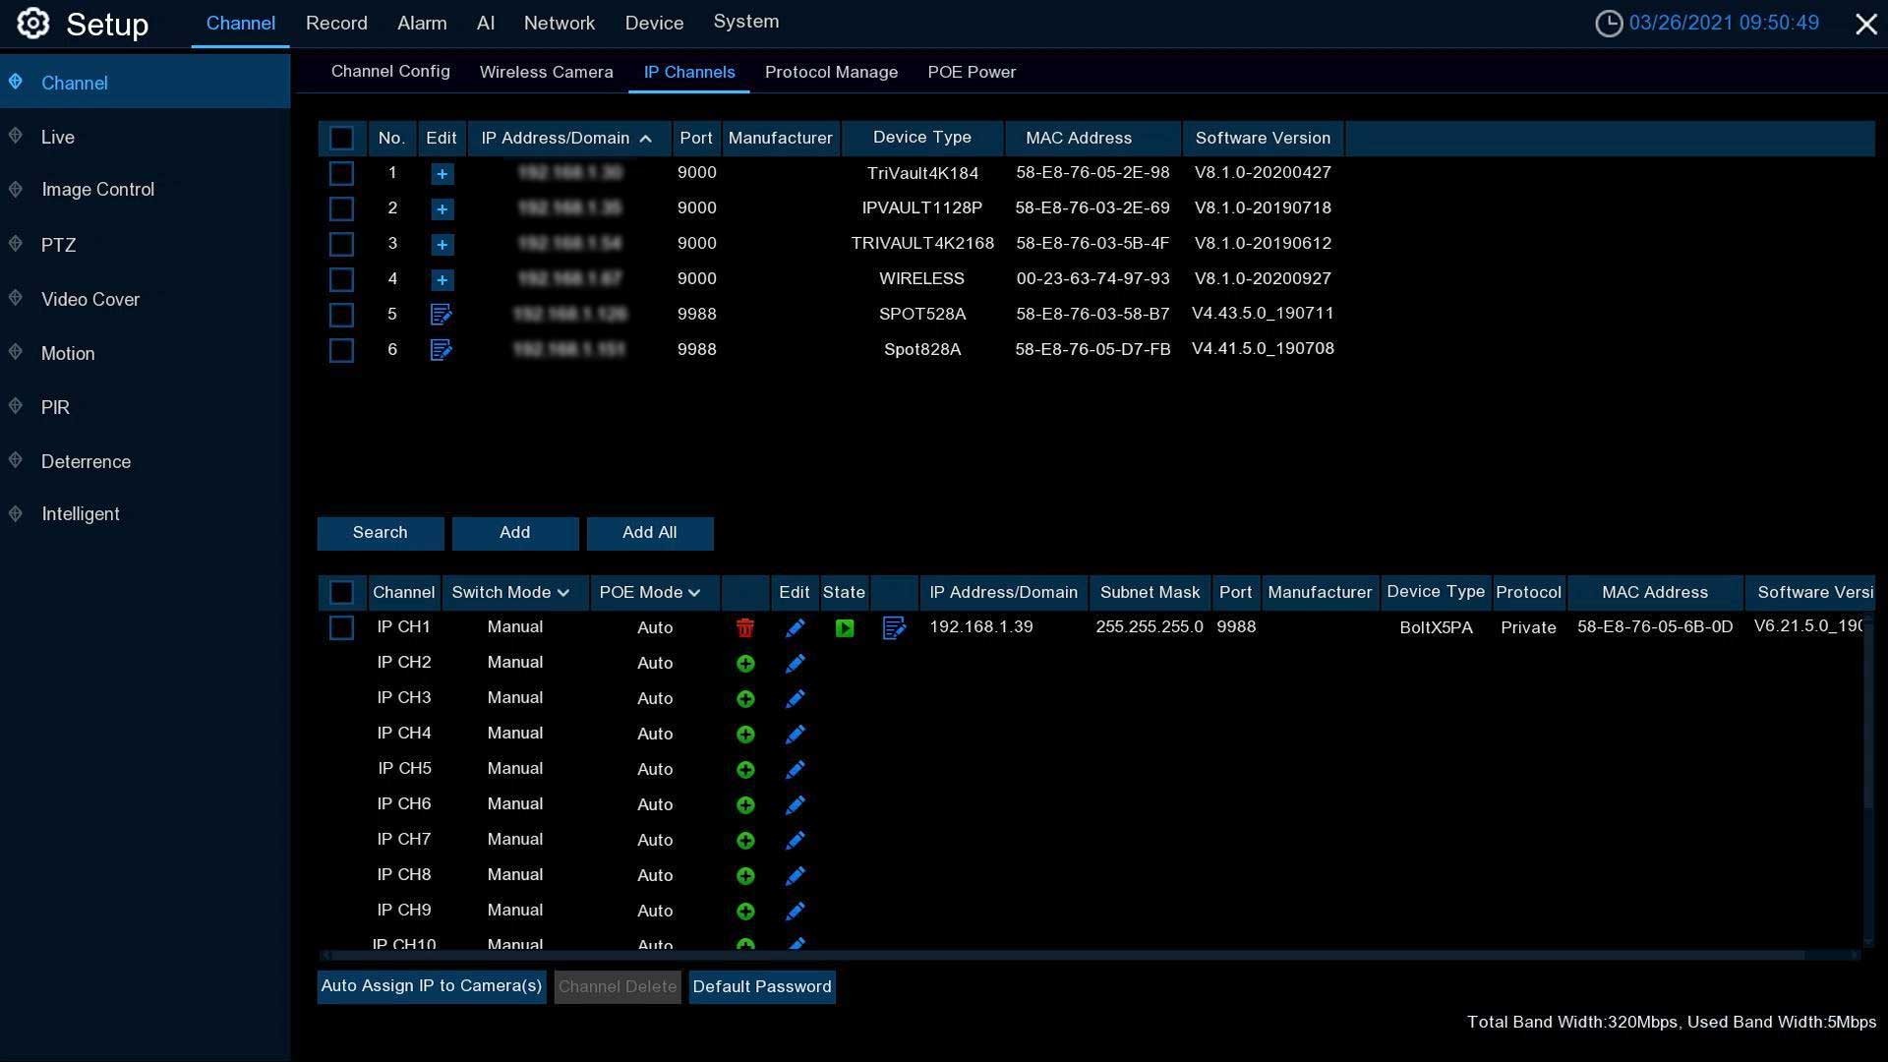Click the plus icon for TriVault4K184 device
The width and height of the screenshot is (1888, 1062).
(442, 174)
